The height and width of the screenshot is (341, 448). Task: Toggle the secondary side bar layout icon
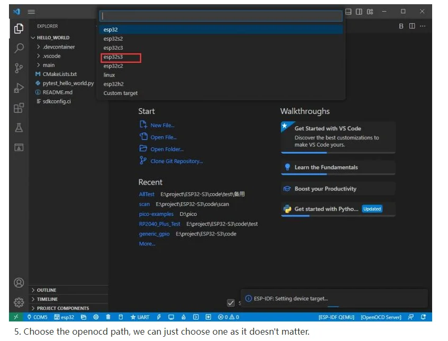[x=359, y=12]
